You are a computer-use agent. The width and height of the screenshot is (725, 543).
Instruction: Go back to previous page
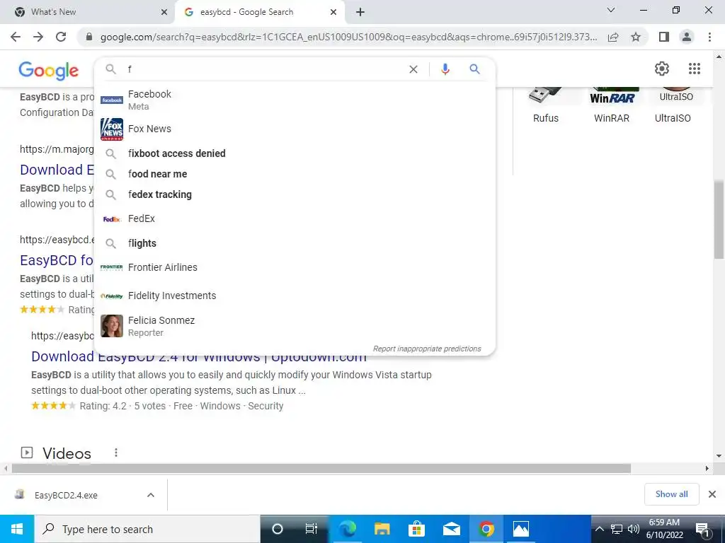point(16,37)
